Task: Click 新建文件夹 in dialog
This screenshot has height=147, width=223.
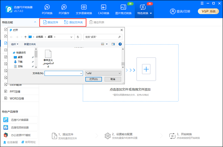Action: point(30,44)
